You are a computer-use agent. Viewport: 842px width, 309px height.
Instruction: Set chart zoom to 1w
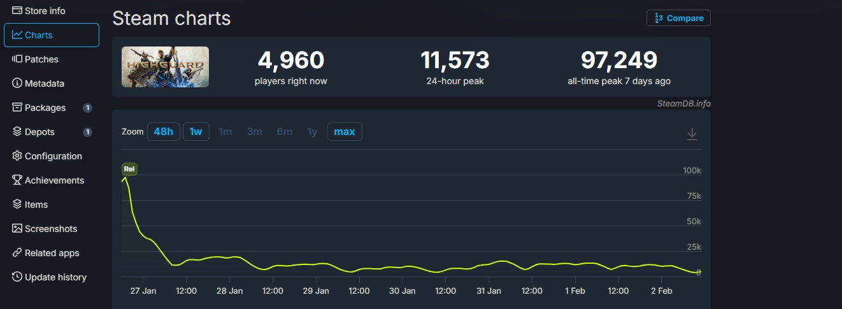click(x=196, y=132)
